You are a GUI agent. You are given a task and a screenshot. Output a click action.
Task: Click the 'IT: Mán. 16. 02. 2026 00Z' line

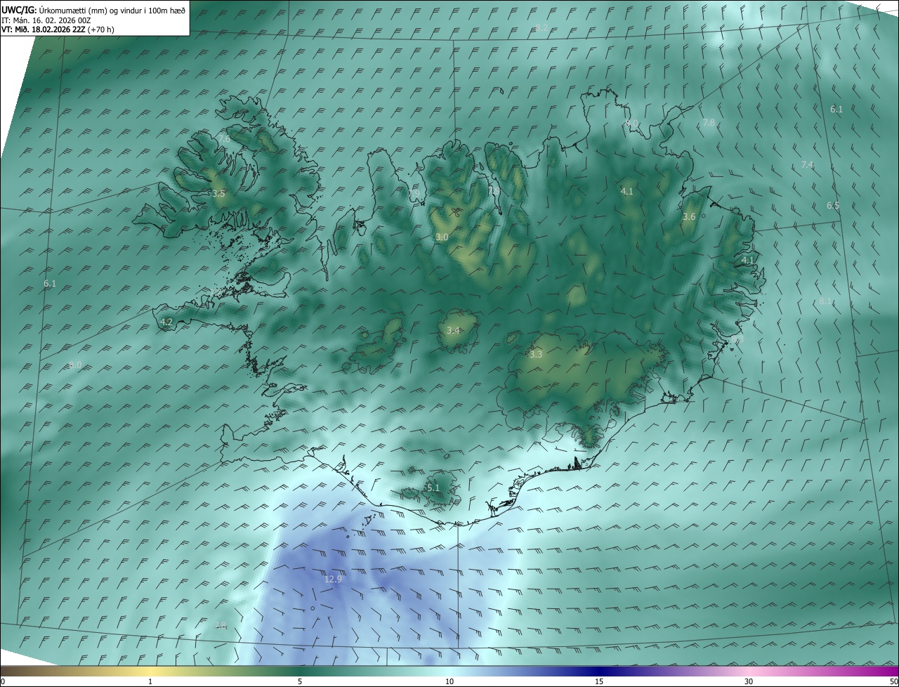point(46,20)
